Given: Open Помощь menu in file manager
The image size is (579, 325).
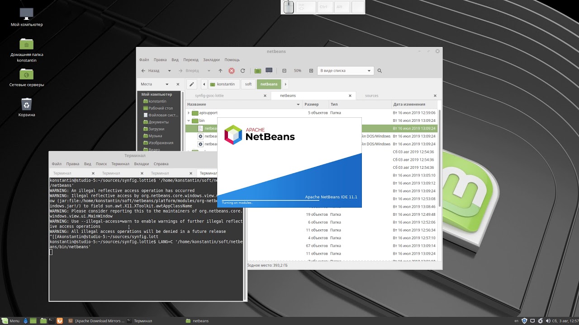Looking at the screenshot, I should click(x=232, y=60).
